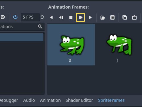Play the animation forward

coord(90,17)
